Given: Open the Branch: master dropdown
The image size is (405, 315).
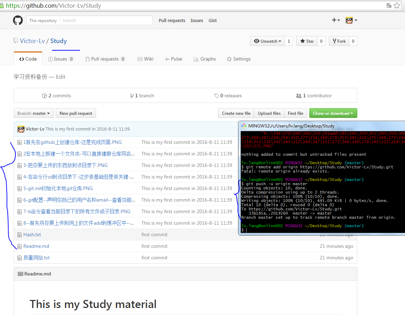Looking at the screenshot, I should 34,113.
